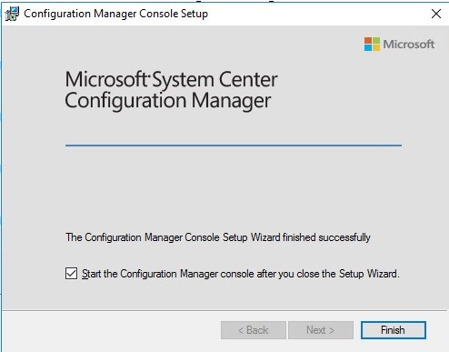Click the red square of Microsoft logo
This screenshot has width=449, height=352.
coord(368,40)
